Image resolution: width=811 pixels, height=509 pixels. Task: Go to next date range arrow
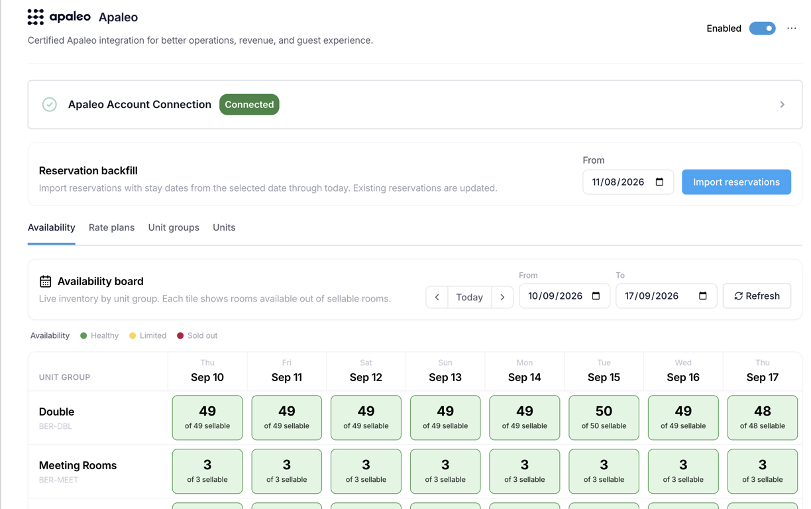coord(502,297)
